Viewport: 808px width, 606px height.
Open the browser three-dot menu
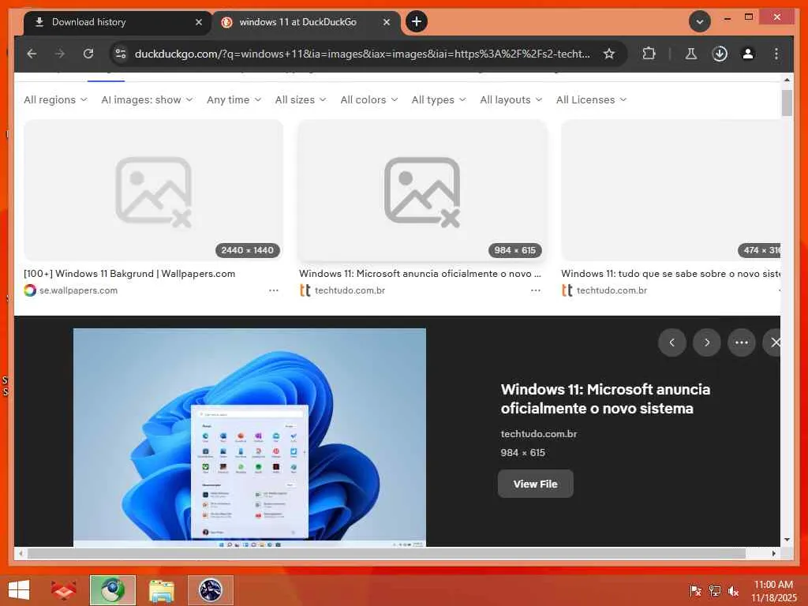click(776, 54)
